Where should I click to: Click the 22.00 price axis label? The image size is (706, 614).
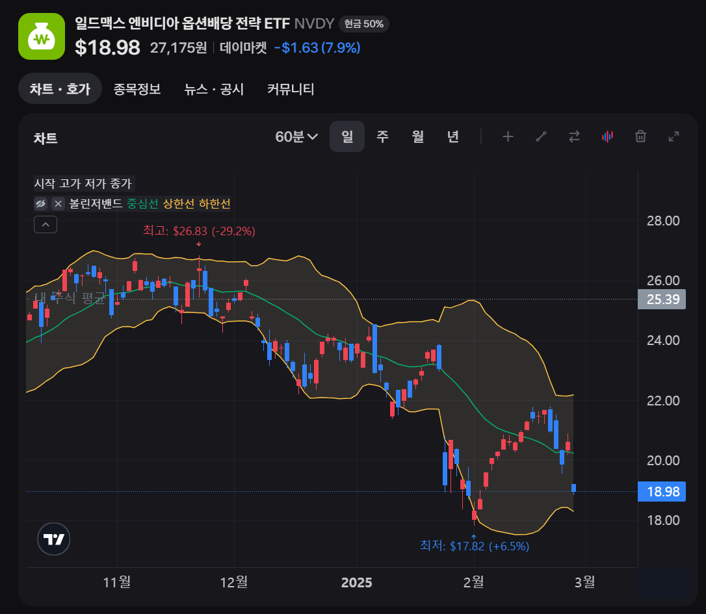point(663,401)
